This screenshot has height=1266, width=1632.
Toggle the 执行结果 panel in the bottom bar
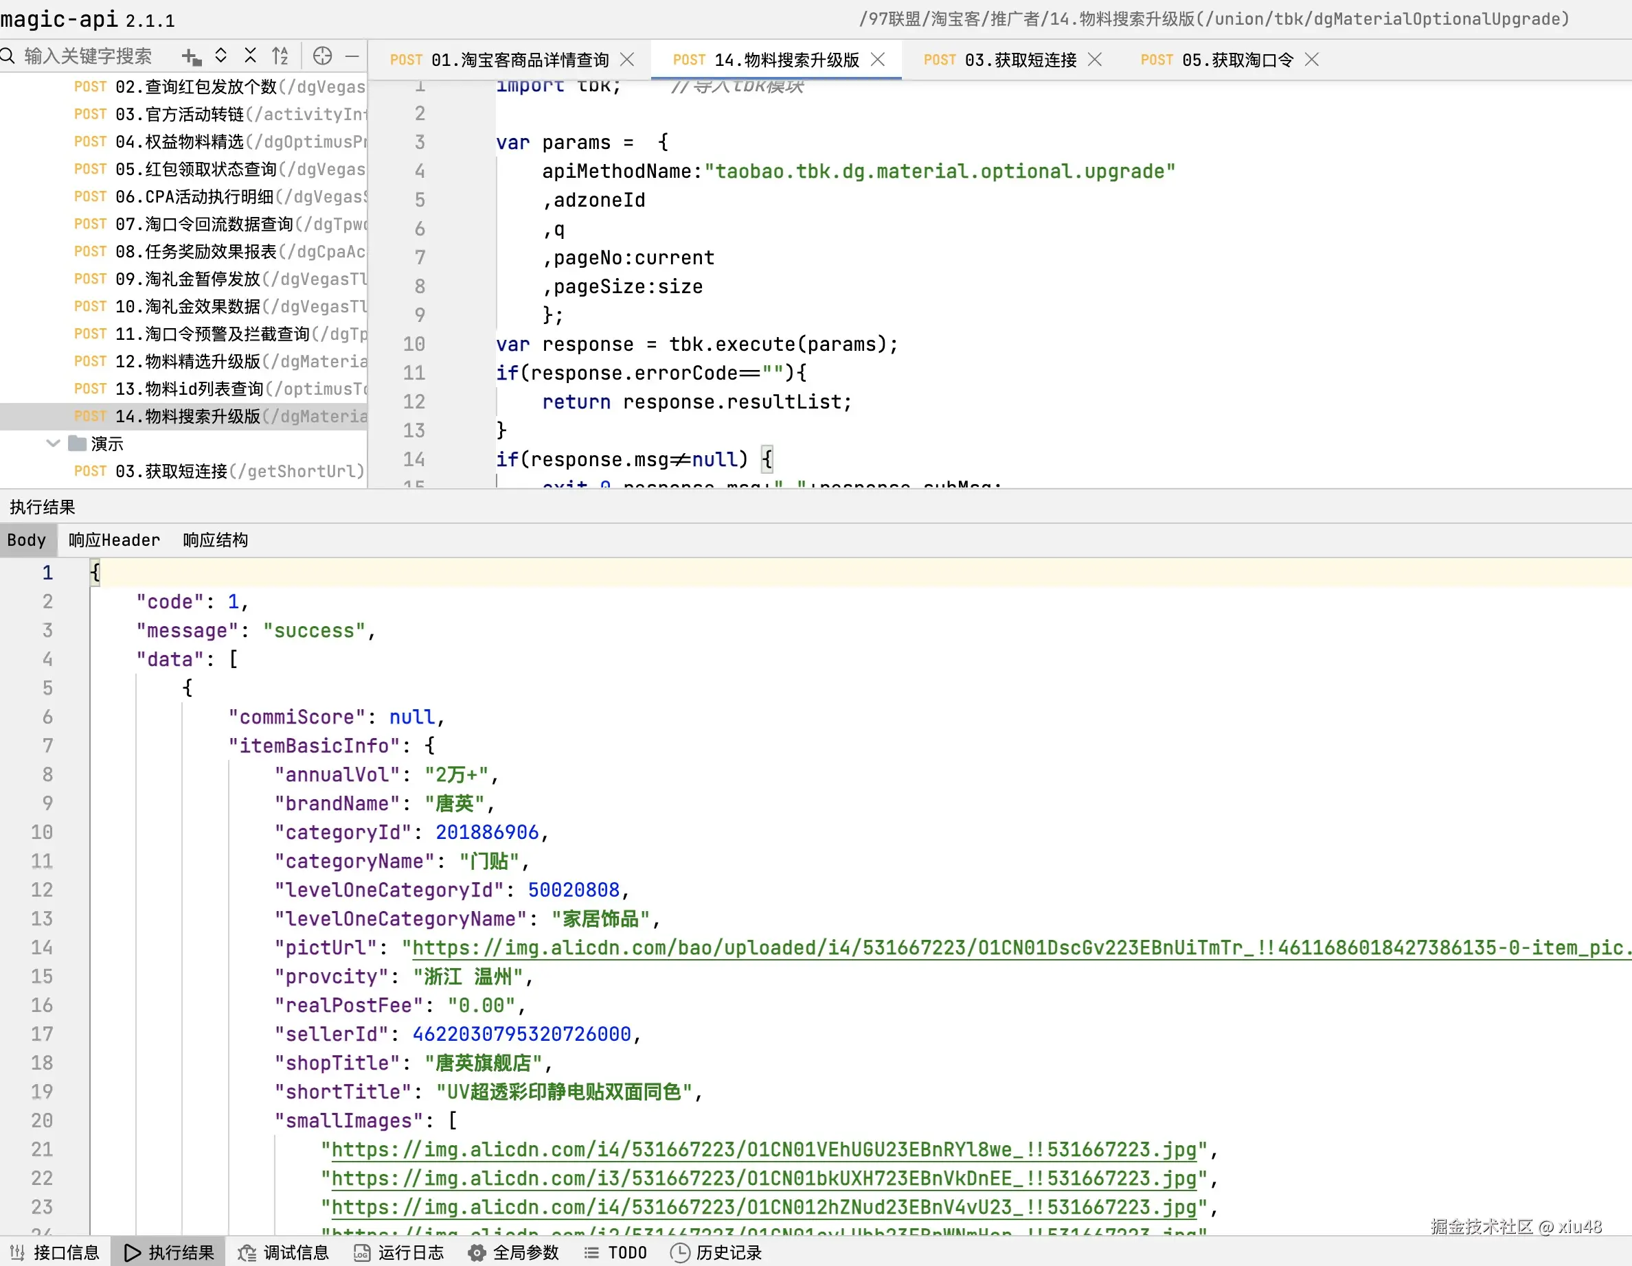pyautogui.click(x=169, y=1252)
